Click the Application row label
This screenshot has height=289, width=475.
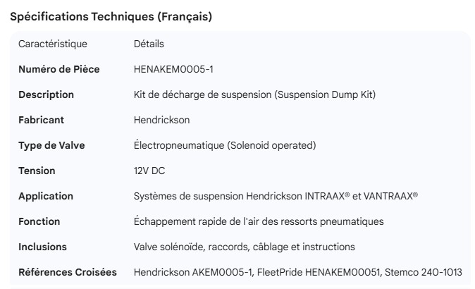(46, 196)
